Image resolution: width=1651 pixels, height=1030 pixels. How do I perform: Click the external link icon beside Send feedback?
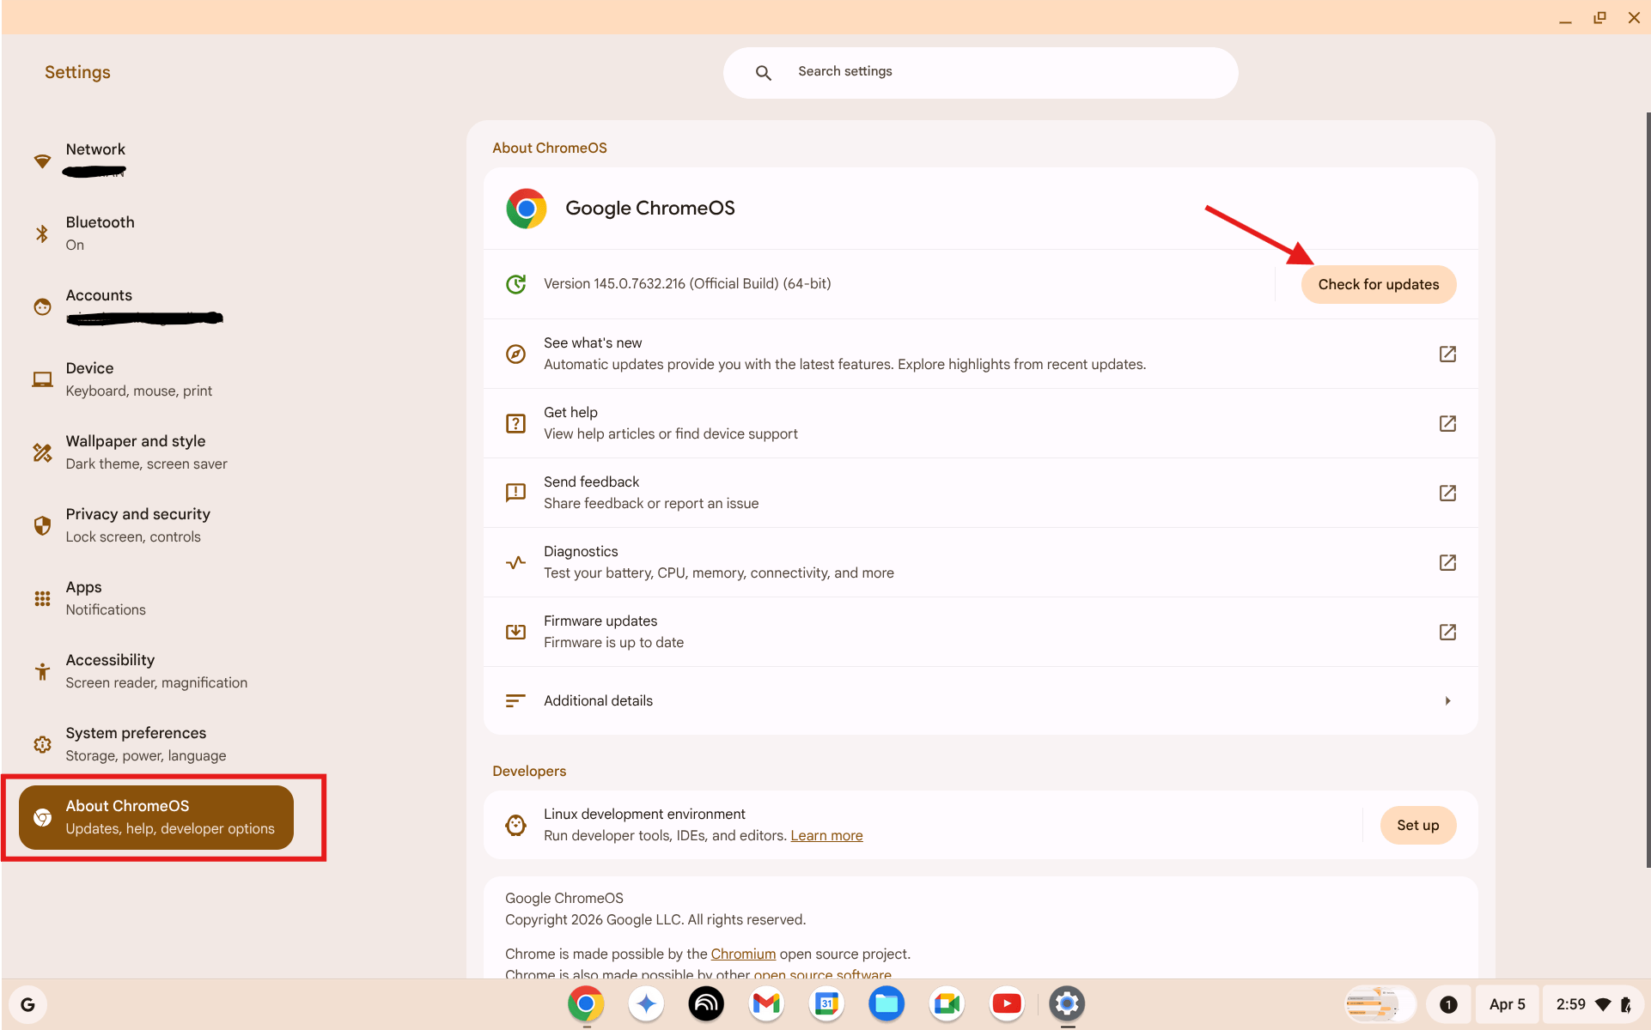pos(1447,493)
